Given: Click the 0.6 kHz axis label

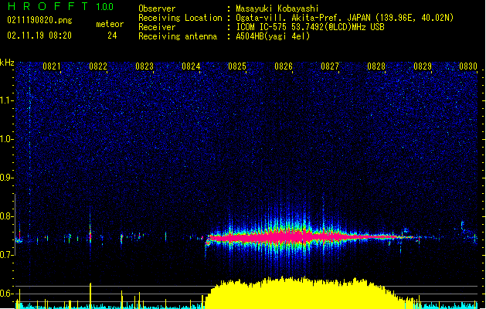Looking at the screenshot, I should click(7, 294).
